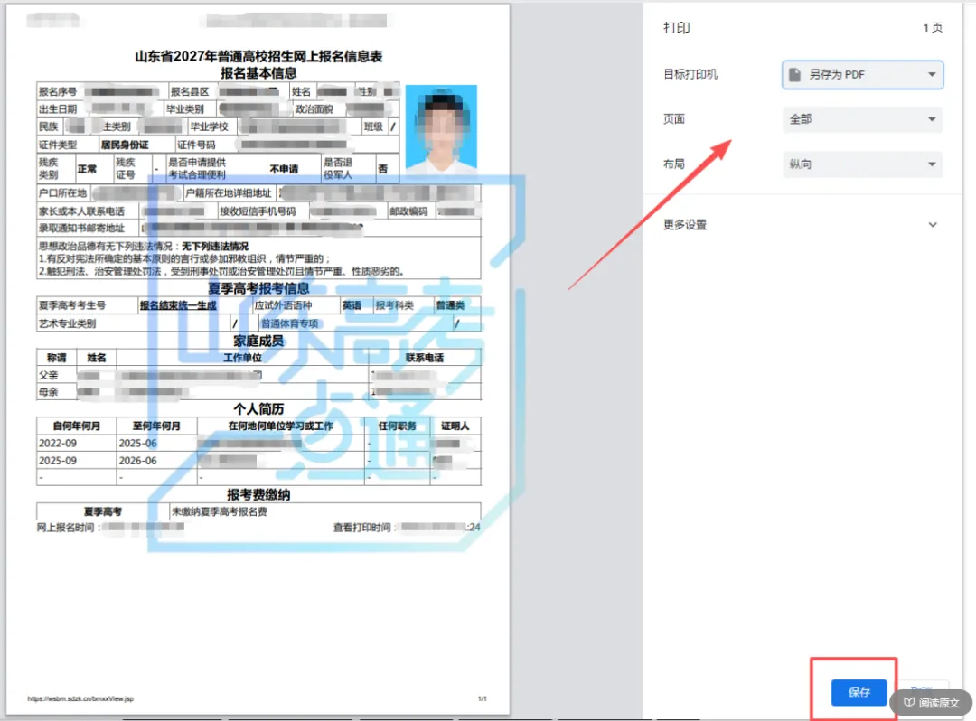Viewport: 976px width, 721px height.
Task: Click the 不申请 cell value
Action: coord(284,169)
